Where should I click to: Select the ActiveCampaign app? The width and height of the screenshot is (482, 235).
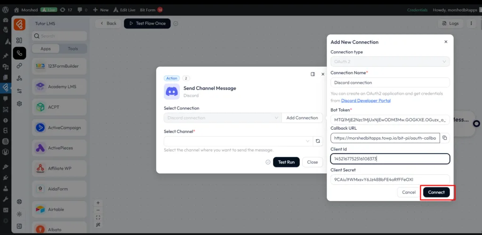[59, 127]
